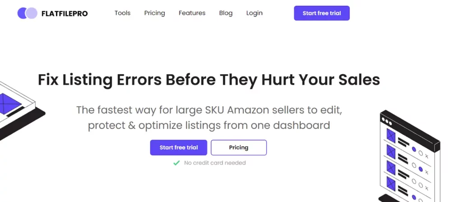Open the Login page
The width and height of the screenshot is (462, 202).
[x=254, y=13]
